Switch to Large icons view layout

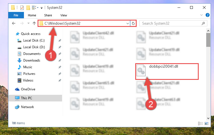206,123
